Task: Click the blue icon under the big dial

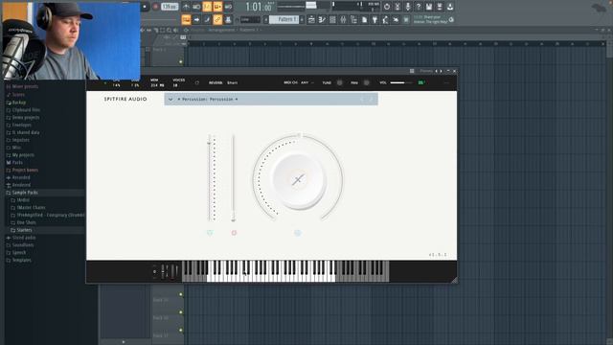Action: 298,233
